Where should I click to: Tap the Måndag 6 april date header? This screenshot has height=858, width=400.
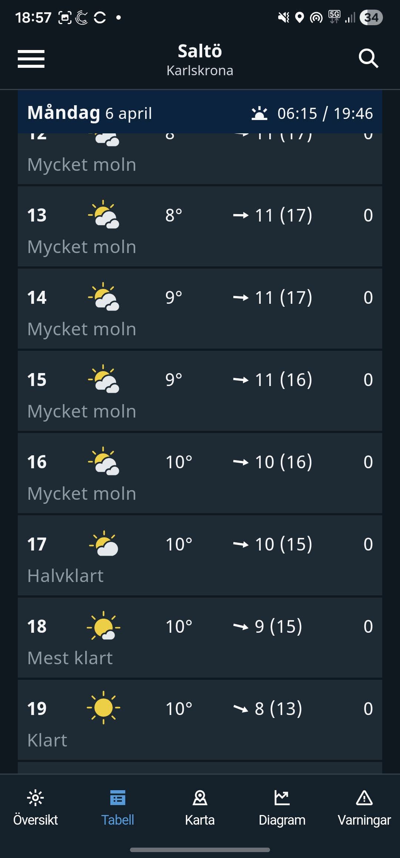point(90,113)
